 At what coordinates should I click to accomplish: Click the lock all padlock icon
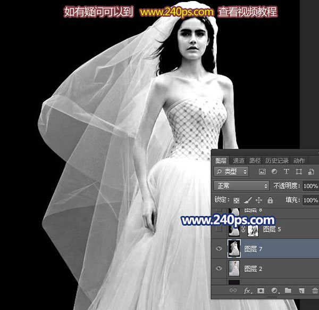(270, 200)
